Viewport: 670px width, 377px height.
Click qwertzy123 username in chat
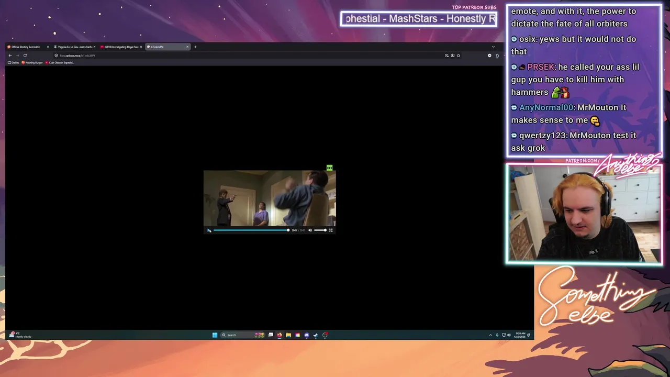coord(543,135)
